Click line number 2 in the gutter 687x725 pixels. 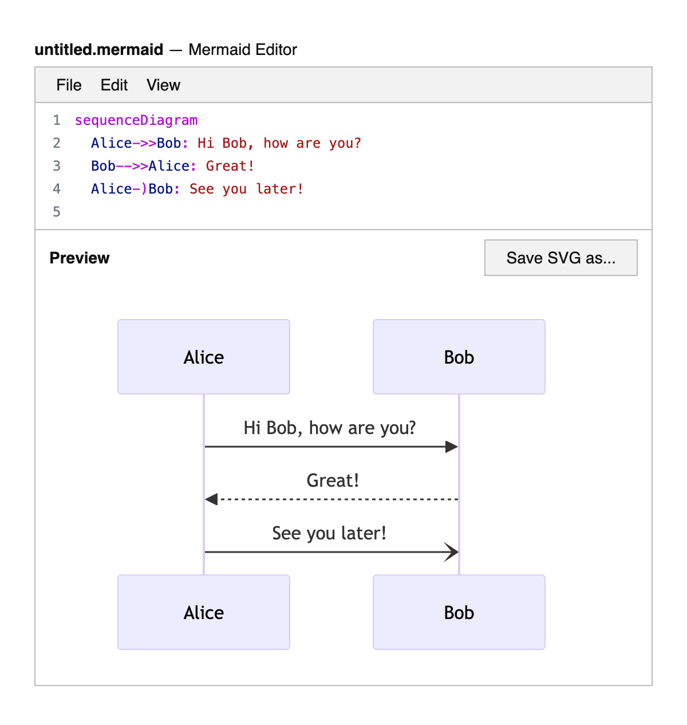click(57, 143)
